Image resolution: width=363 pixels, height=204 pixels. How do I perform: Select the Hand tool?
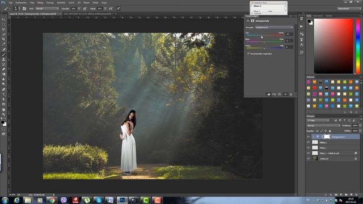coord(3,109)
